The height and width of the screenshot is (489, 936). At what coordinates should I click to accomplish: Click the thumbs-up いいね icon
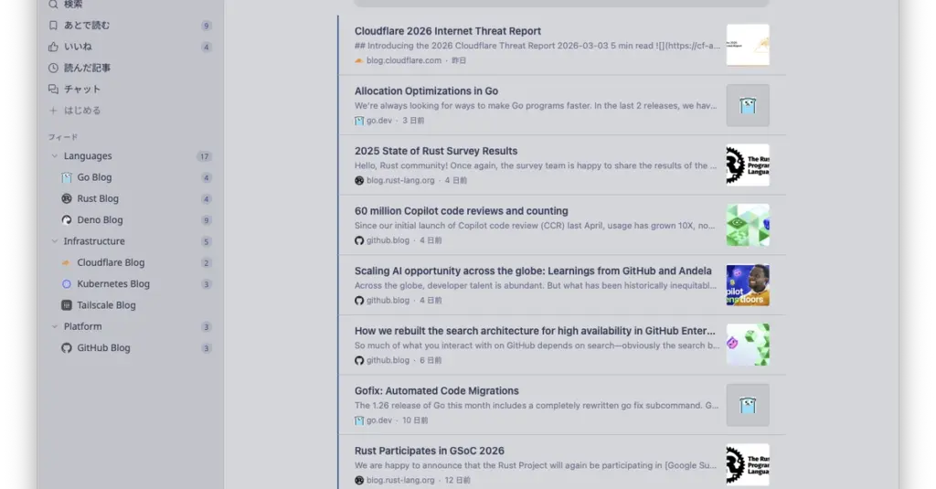pos(53,47)
